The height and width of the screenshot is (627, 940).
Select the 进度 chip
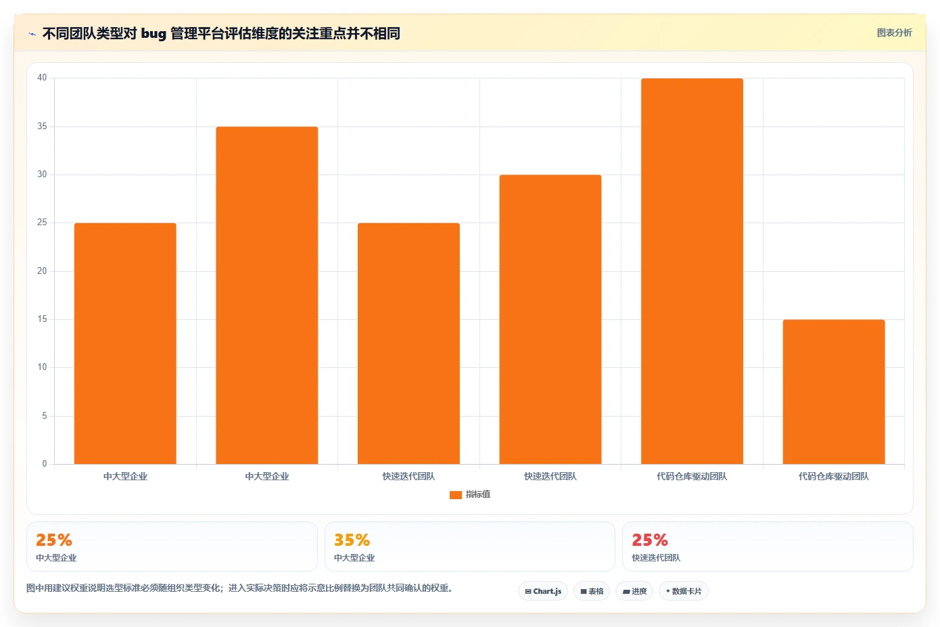pos(634,591)
